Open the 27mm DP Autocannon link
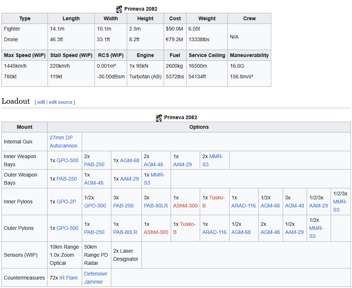Viewport: 352px width, 288px height. (x=63, y=142)
